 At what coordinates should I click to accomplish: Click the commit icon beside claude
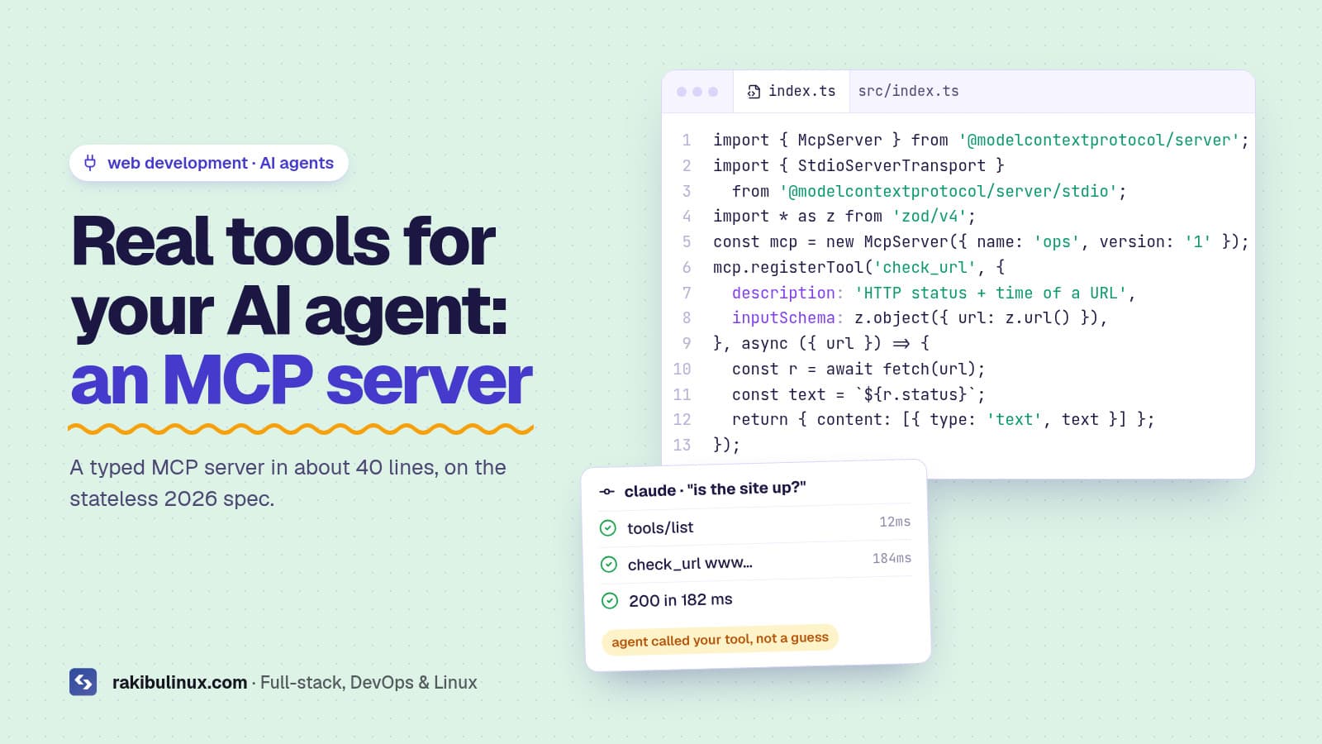pos(606,491)
